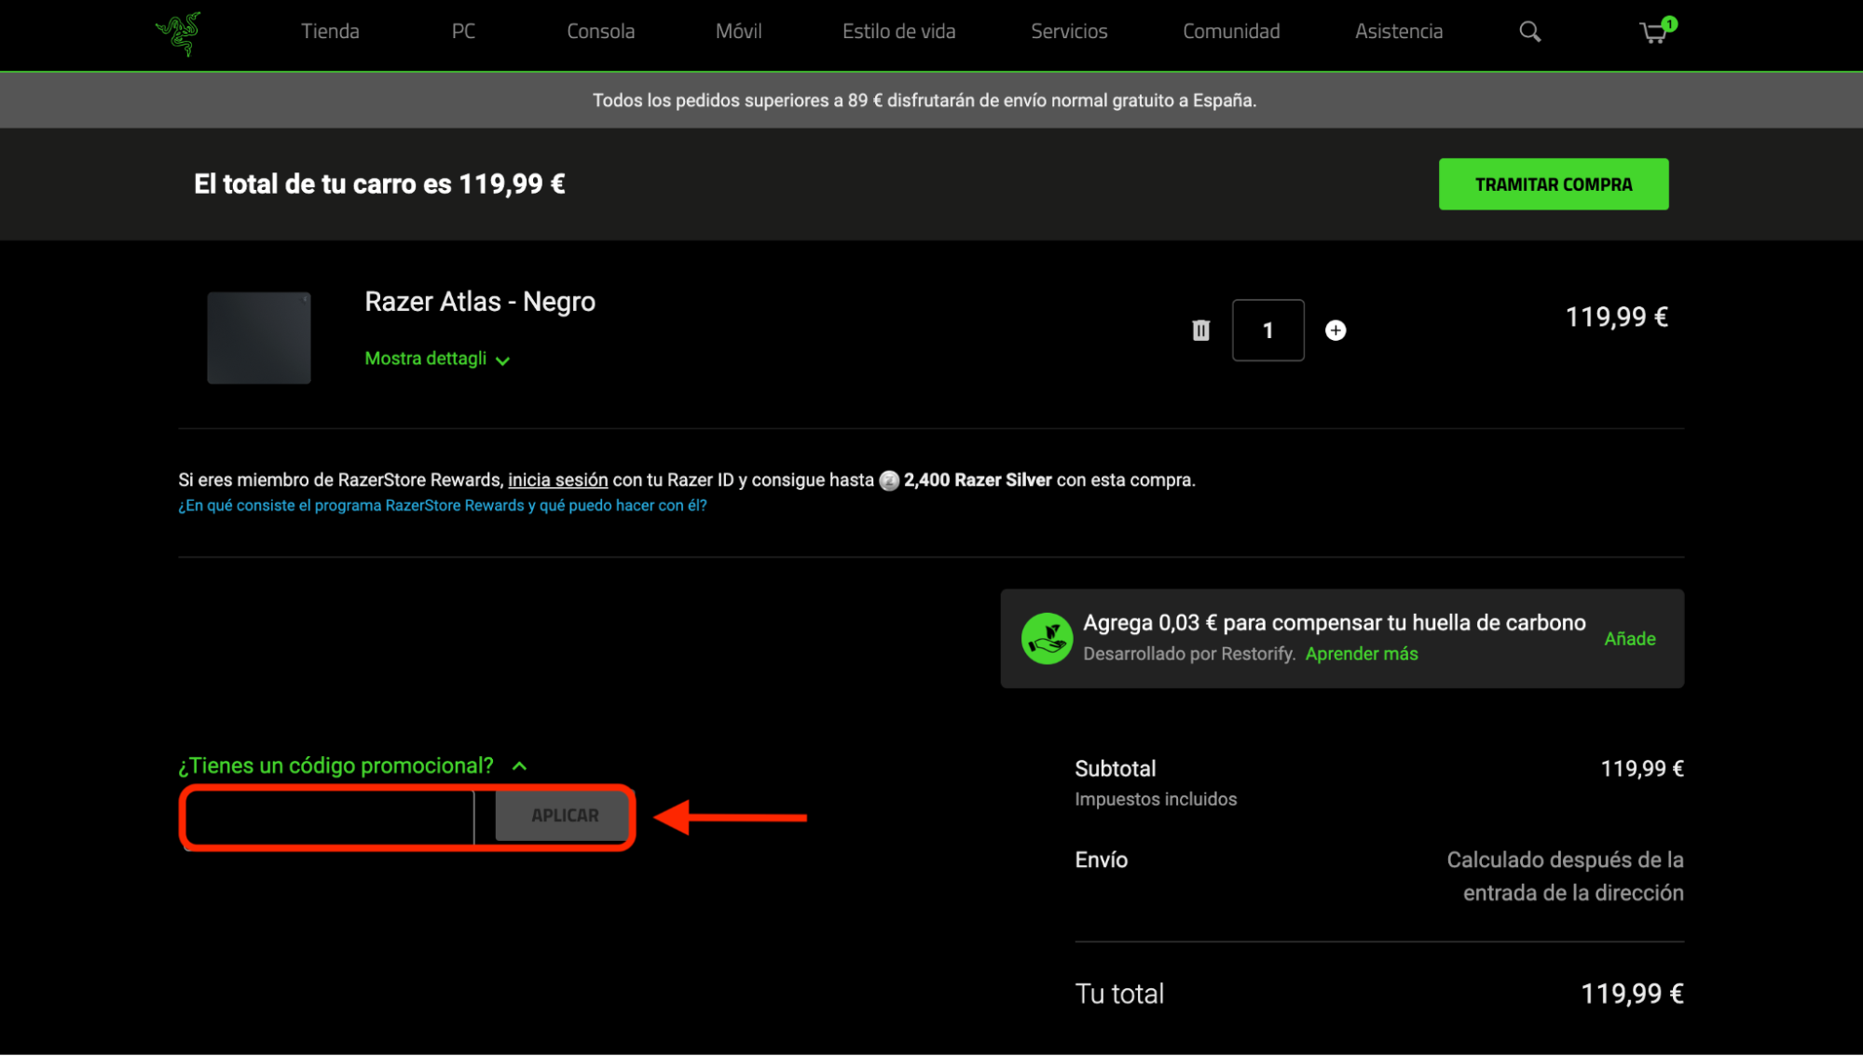Click the quantity field showing 1
Image resolution: width=1863 pixels, height=1056 pixels.
(1267, 331)
